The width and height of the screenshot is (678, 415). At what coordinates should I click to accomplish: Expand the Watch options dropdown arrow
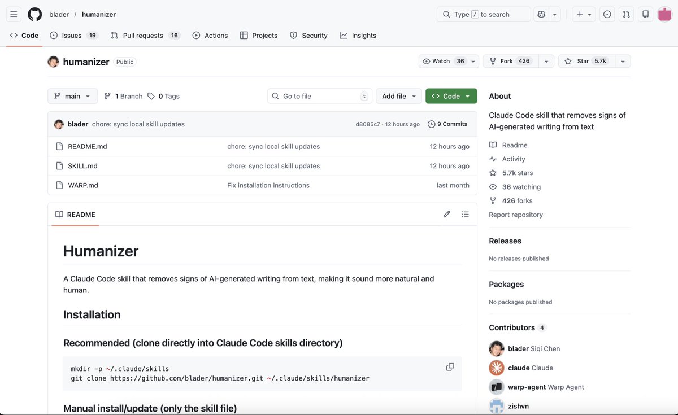click(x=473, y=61)
